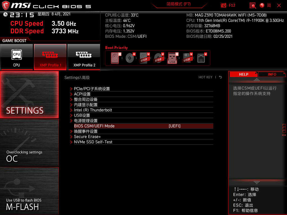Switch to the HELP tab
Image resolution: width=287 pixels, height=215 pixels.
[x=243, y=74]
